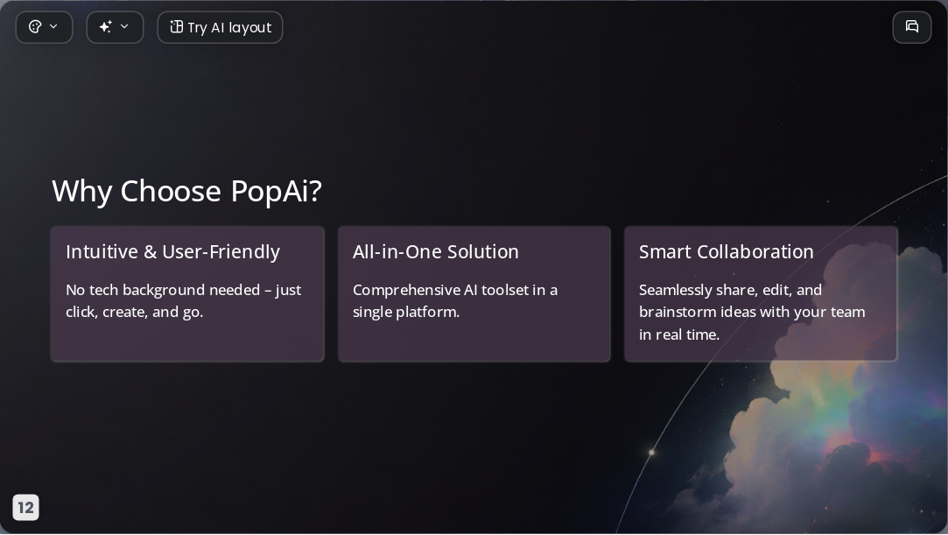This screenshot has width=948, height=535.
Task: Expand the chevron beside the sparkle icon
Action: 124,26
